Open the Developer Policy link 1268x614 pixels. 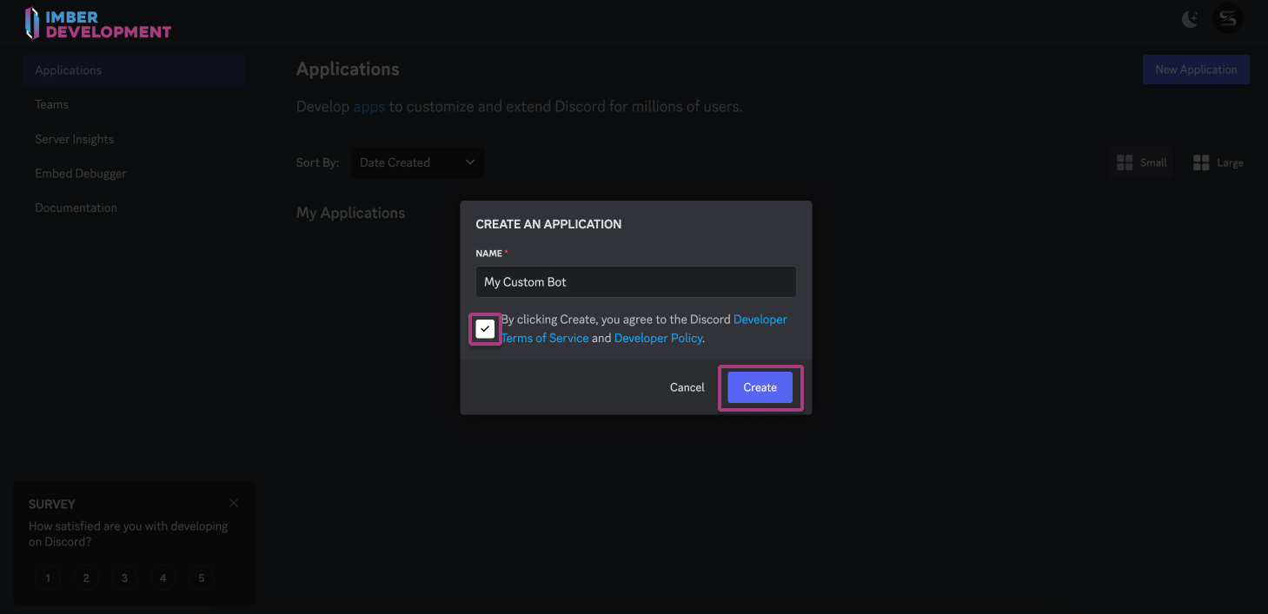pos(658,338)
